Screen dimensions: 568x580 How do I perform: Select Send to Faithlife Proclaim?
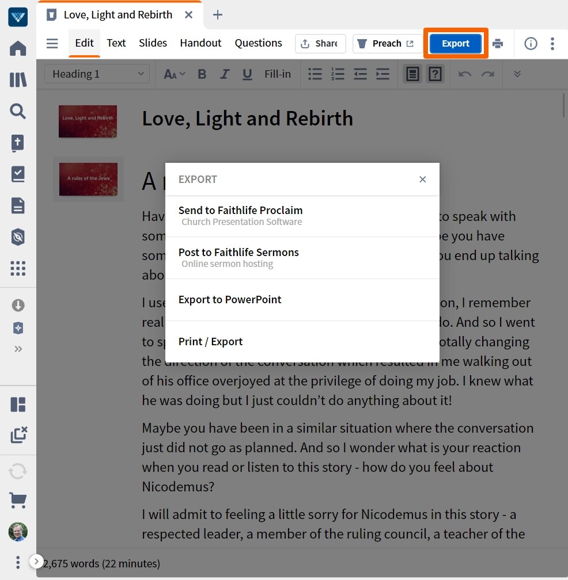pos(302,216)
